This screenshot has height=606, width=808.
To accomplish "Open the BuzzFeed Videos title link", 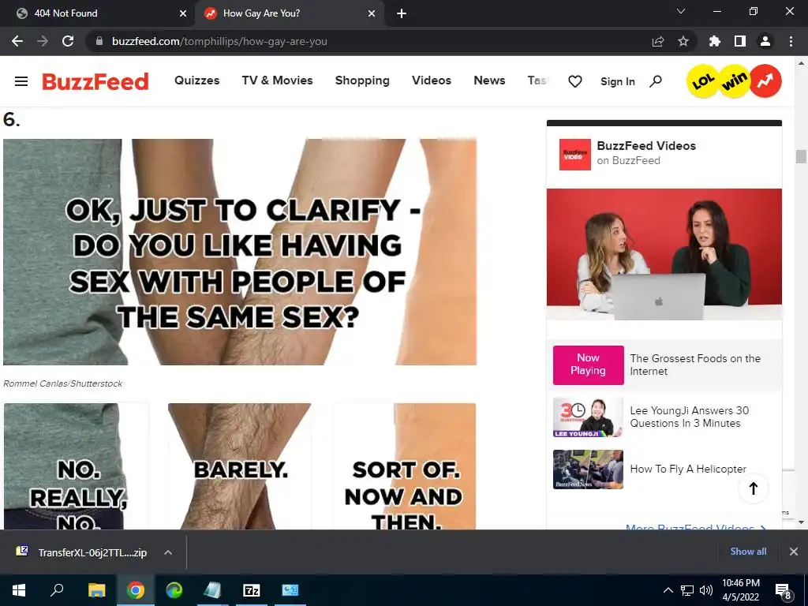I will (x=646, y=146).
